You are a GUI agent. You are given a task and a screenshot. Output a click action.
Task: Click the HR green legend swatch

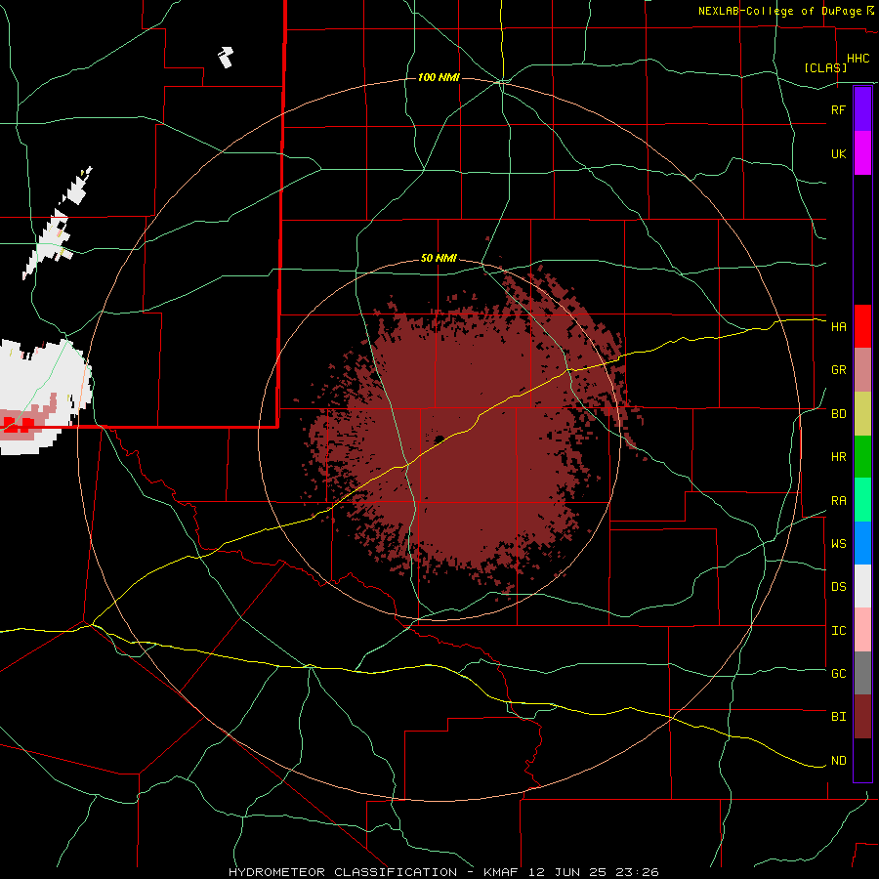point(862,457)
